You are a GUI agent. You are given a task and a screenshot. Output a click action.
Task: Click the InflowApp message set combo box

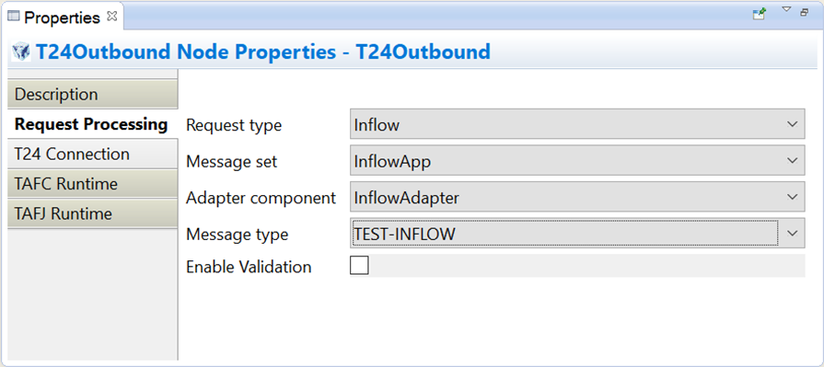[577, 161]
